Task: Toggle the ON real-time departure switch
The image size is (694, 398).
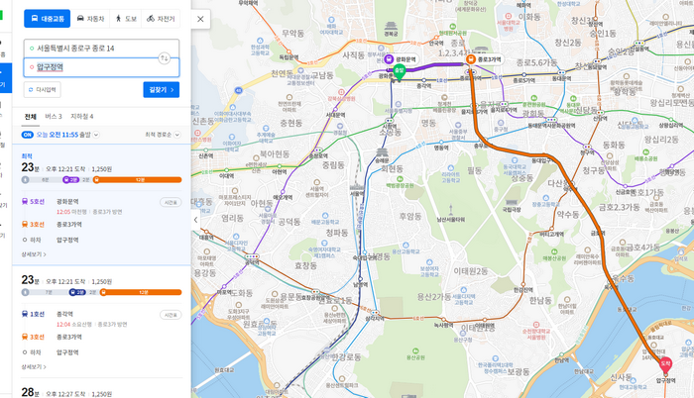Action: coord(28,135)
